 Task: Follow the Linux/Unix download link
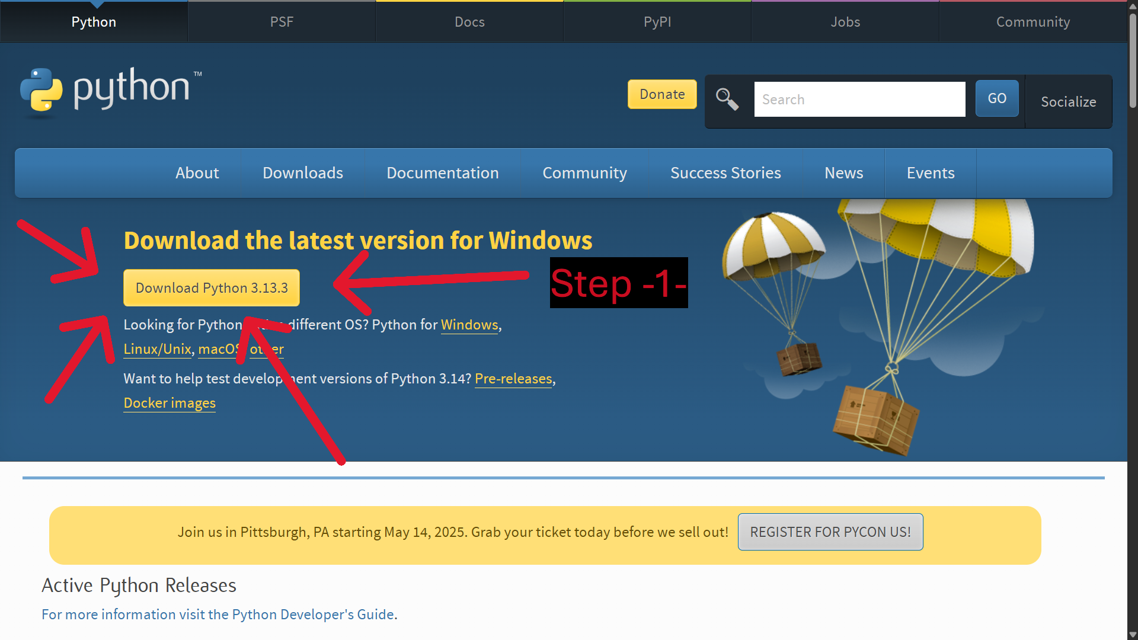(157, 349)
